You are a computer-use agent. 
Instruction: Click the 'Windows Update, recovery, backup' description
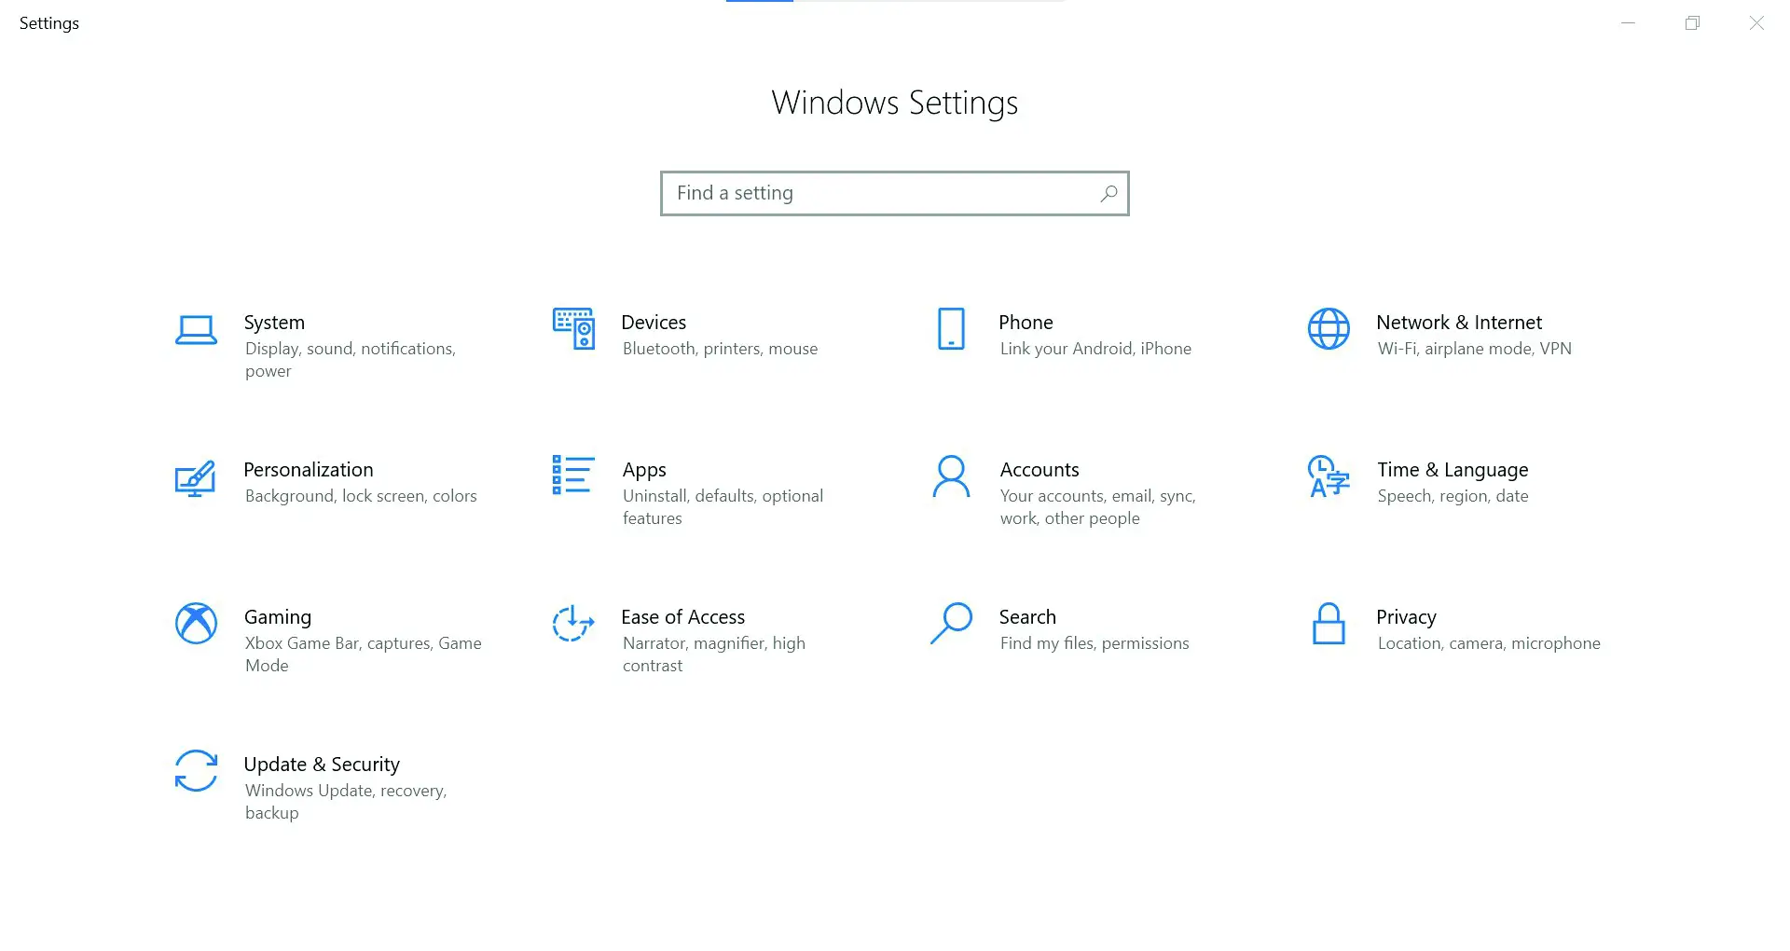[x=346, y=802]
